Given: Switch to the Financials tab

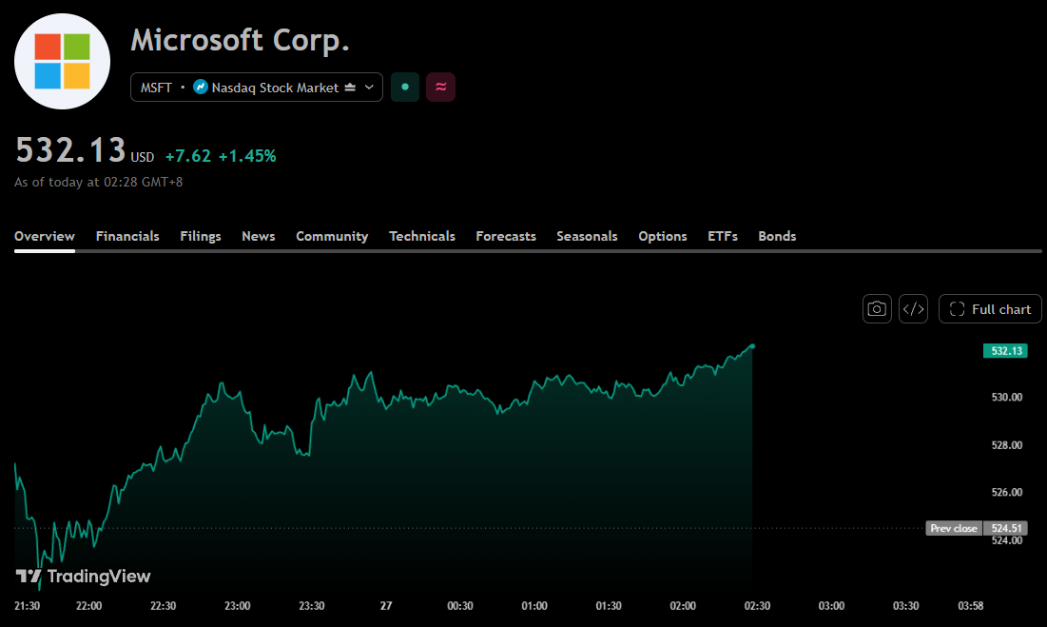Looking at the screenshot, I should [x=127, y=236].
